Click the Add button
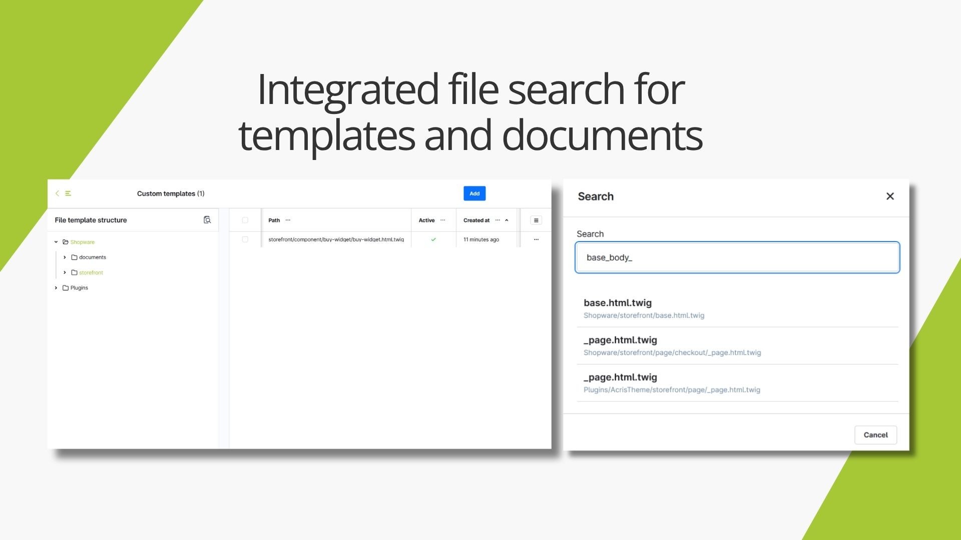This screenshot has height=540, width=961. (474, 193)
